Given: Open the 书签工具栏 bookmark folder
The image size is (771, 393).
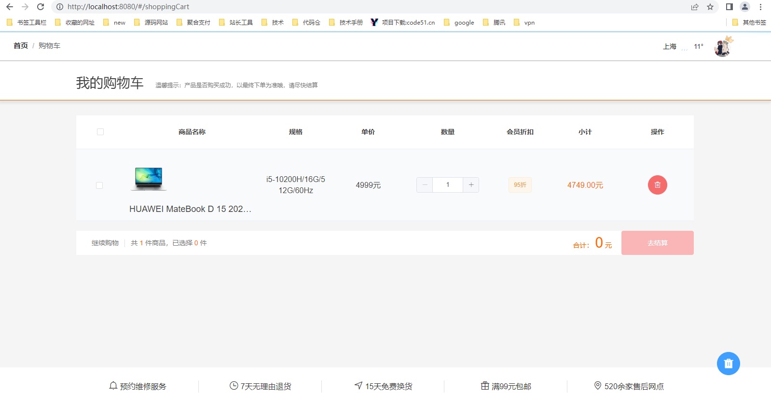Looking at the screenshot, I should point(27,22).
